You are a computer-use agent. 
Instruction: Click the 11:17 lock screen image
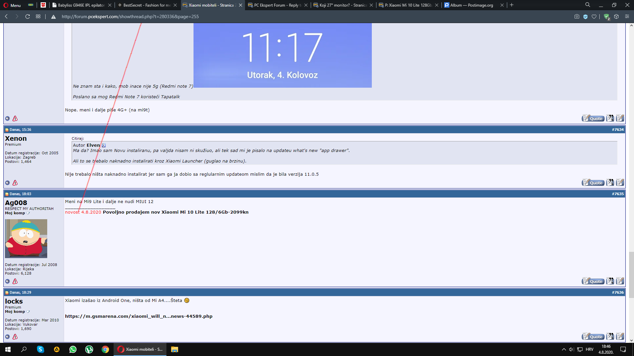[283, 55]
